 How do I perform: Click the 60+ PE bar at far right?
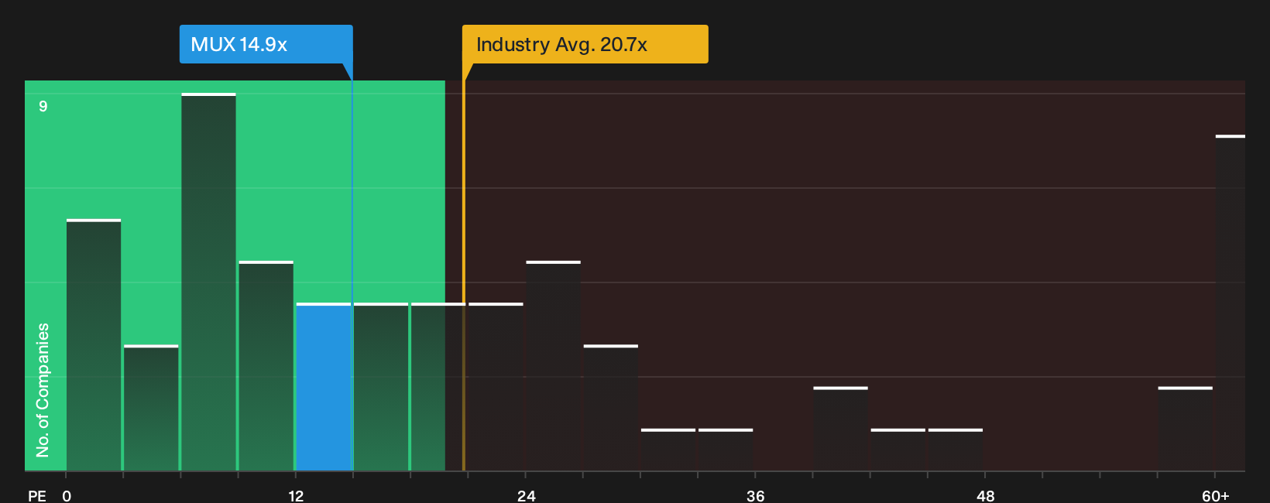pos(1231,303)
